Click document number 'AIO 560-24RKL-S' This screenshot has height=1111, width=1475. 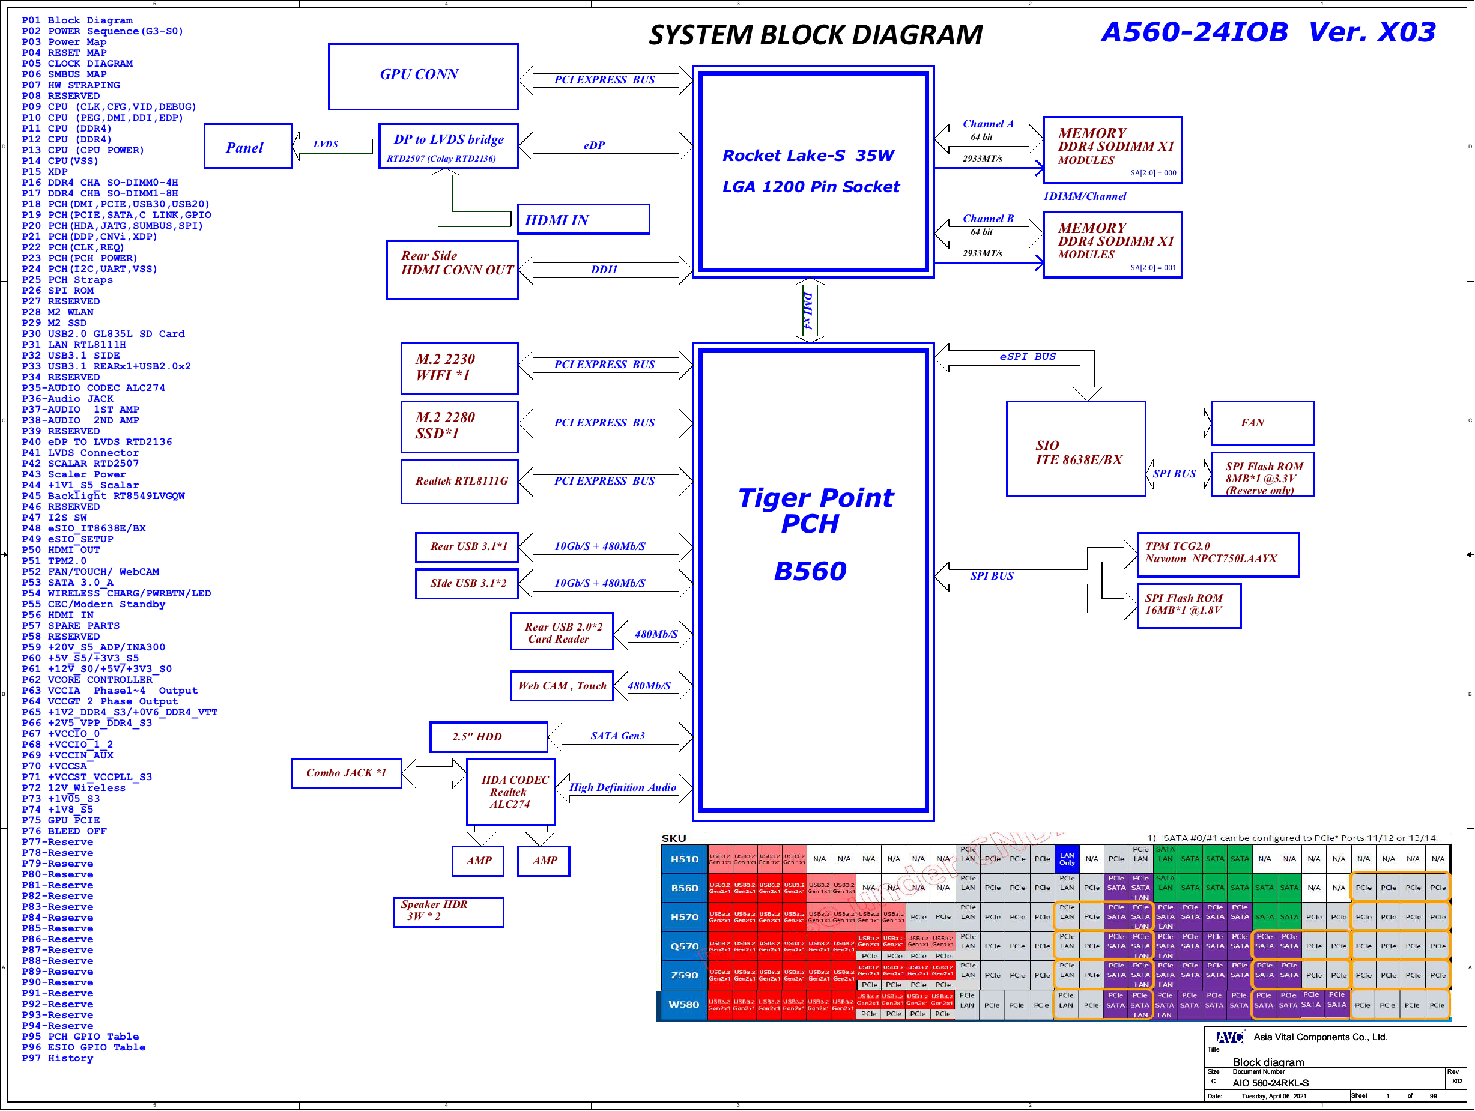click(x=1270, y=1083)
